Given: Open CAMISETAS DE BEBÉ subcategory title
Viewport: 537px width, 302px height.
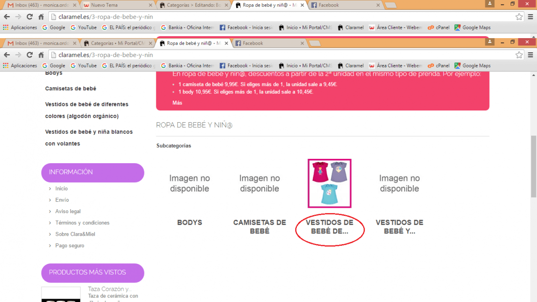Looking at the screenshot, I should click(260, 227).
